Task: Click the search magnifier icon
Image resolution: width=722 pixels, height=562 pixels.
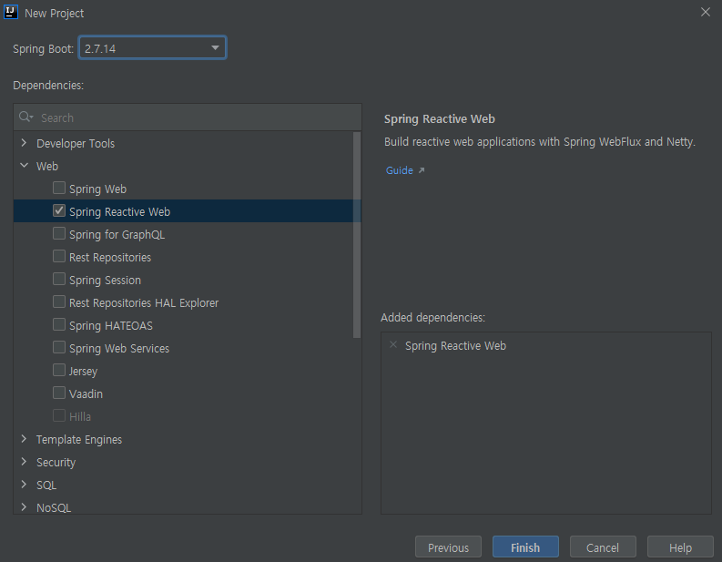Action: click(x=25, y=117)
